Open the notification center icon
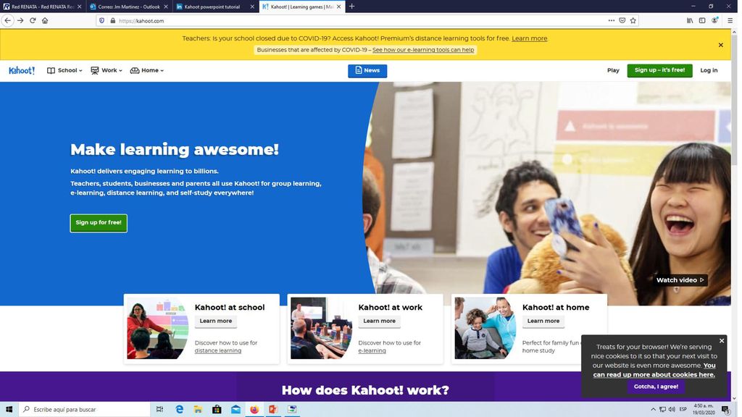Screen dimensions: 742x417 point(726,409)
